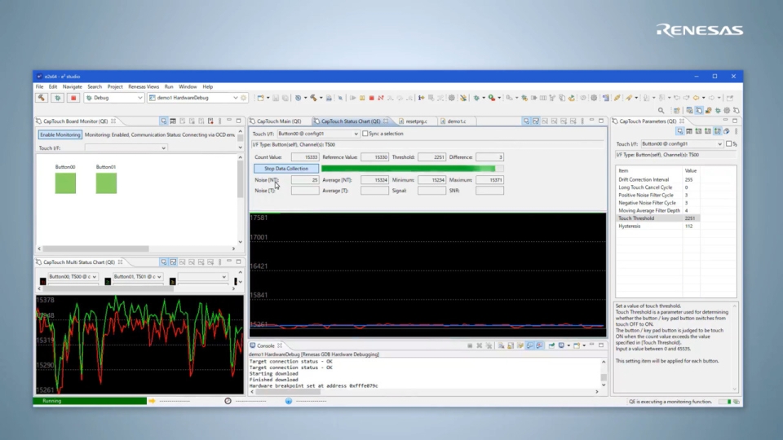Open Button00 @ config01 dropdown in Status Chart

pyautogui.click(x=318, y=134)
